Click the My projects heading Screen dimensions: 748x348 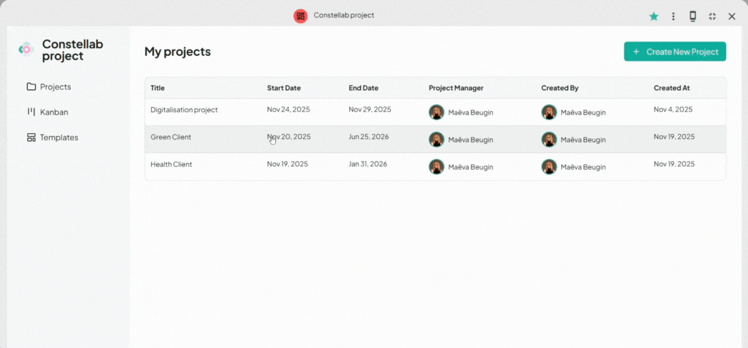click(x=177, y=51)
